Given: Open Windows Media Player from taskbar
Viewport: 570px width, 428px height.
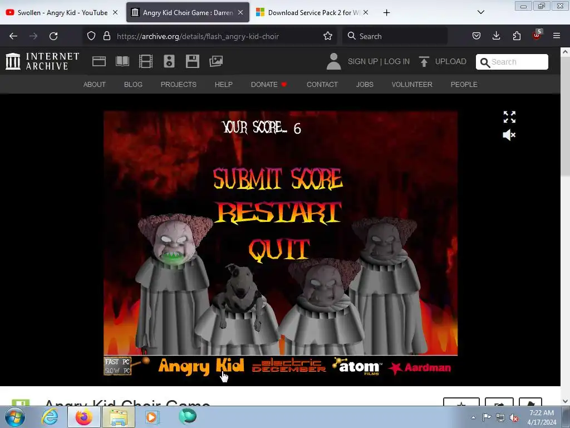Looking at the screenshot, I should tap(152, 417).
